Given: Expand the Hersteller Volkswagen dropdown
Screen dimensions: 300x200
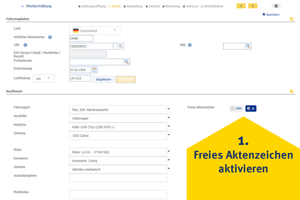Looking at the screenshot, I should point(169,118).
